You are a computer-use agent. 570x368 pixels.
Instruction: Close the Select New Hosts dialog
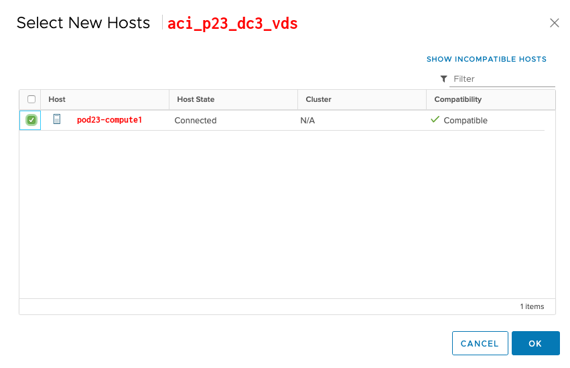coord(554,23)
